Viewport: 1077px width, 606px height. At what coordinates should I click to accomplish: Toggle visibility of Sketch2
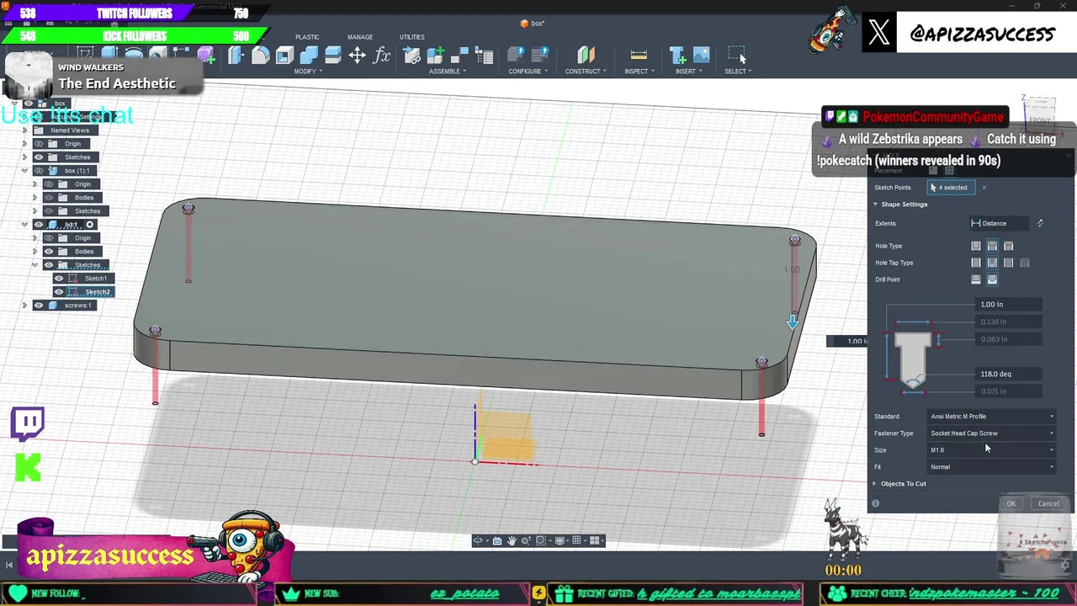(59, 292)
